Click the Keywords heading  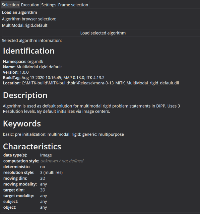point(22,124)
